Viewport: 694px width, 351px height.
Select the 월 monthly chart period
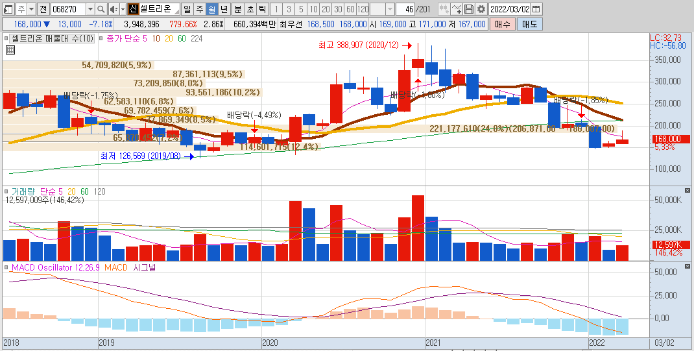212,9
